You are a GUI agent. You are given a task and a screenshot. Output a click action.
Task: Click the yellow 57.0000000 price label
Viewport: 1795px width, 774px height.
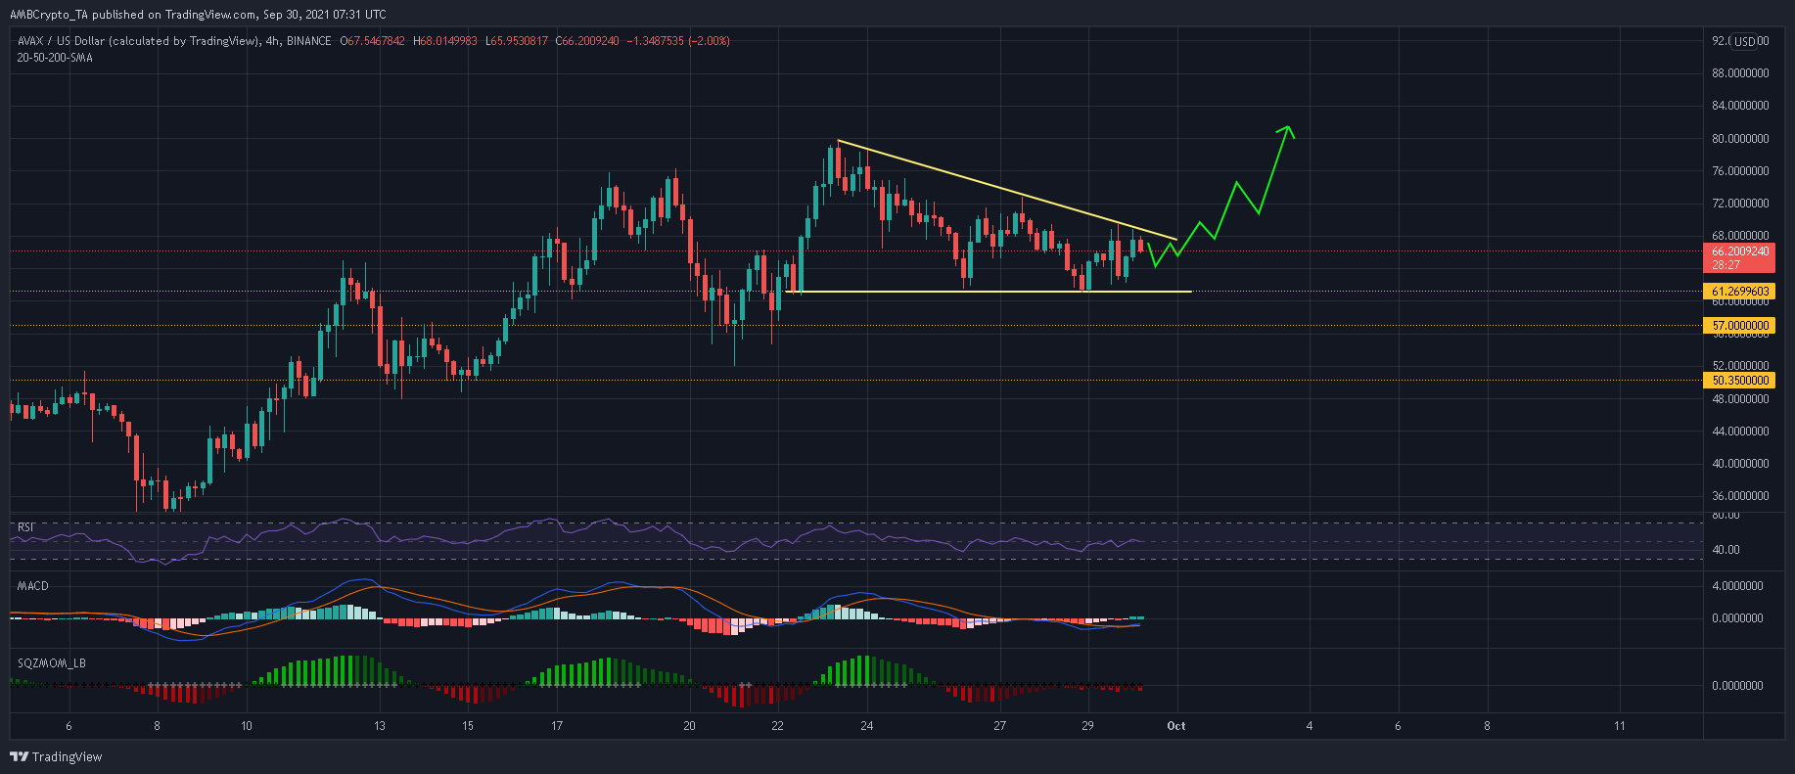click(x=1740, y=326)
